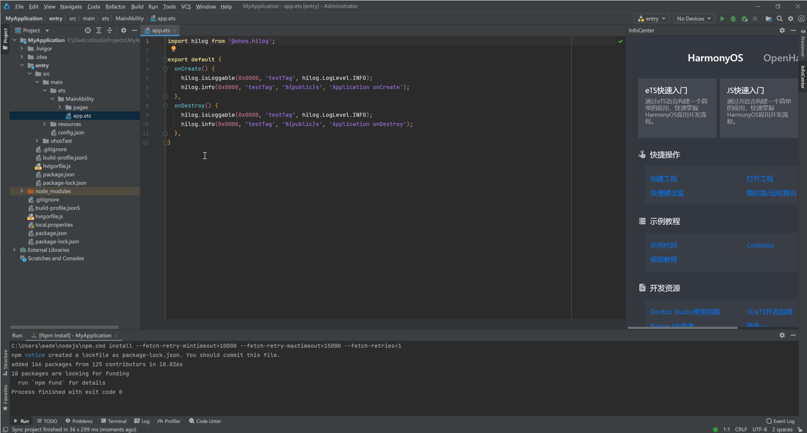The image size is (807, 433).
Task: Open IDE settings gear in main toolbar
Action: 791,18
